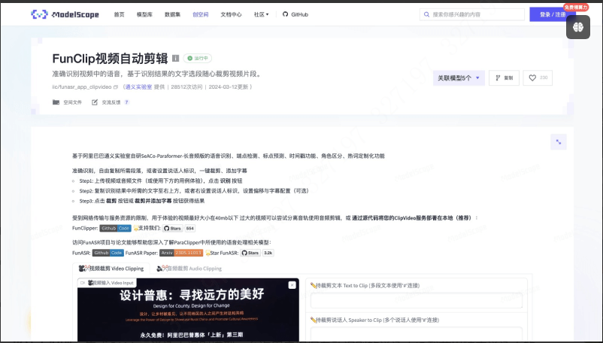Click the 3.2k stars count badge
Viewport: 603px width, 343px height.
click(268, 253)
